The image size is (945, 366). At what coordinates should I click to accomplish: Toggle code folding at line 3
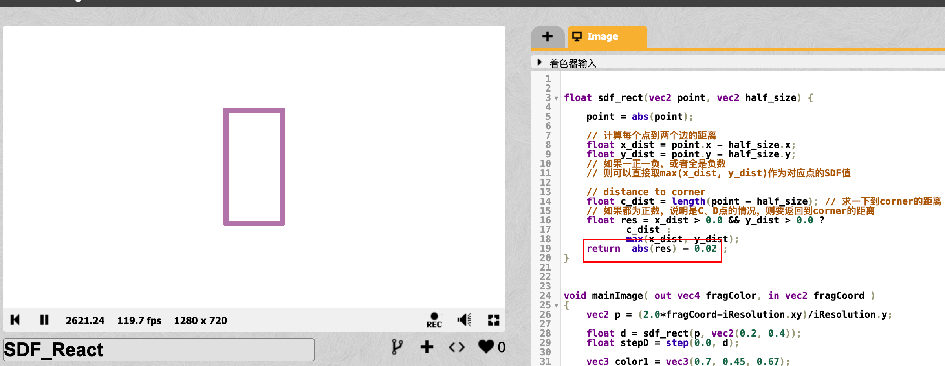(556, 98)
